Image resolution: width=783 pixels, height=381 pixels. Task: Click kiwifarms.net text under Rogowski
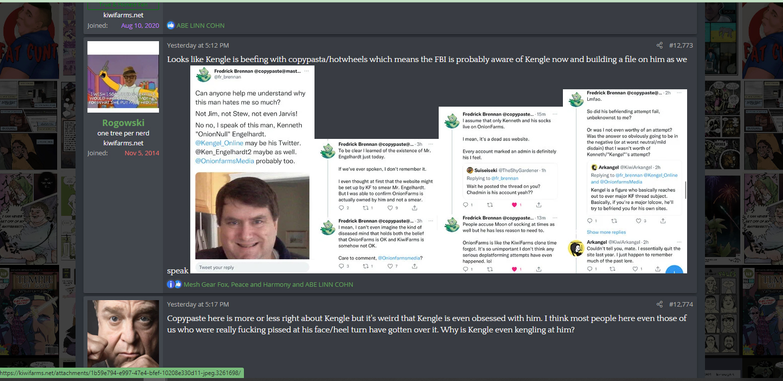(x=123, y=143)
